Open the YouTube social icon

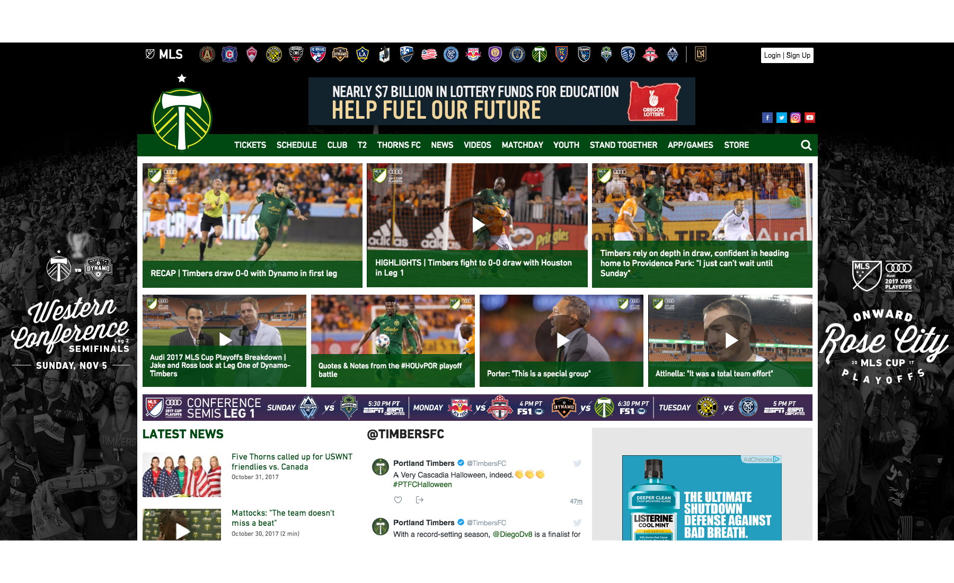coord(810,118)
